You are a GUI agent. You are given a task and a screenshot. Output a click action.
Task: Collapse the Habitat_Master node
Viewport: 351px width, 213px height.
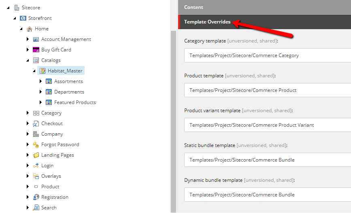[x=34, y=71]
